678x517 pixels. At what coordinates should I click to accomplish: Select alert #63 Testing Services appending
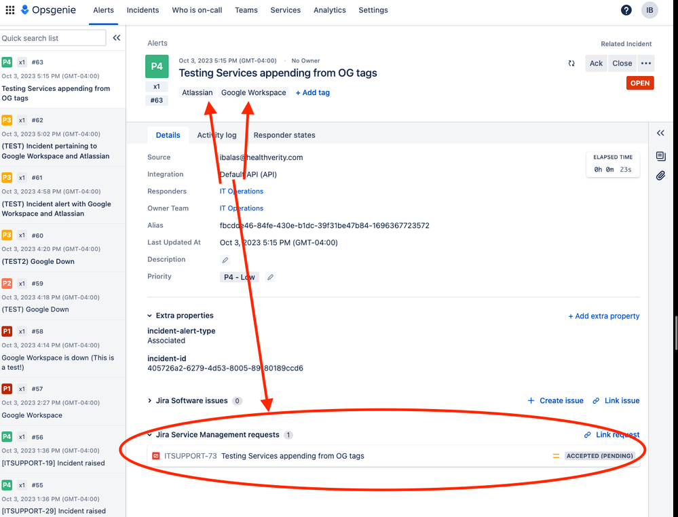coord(62,80)
